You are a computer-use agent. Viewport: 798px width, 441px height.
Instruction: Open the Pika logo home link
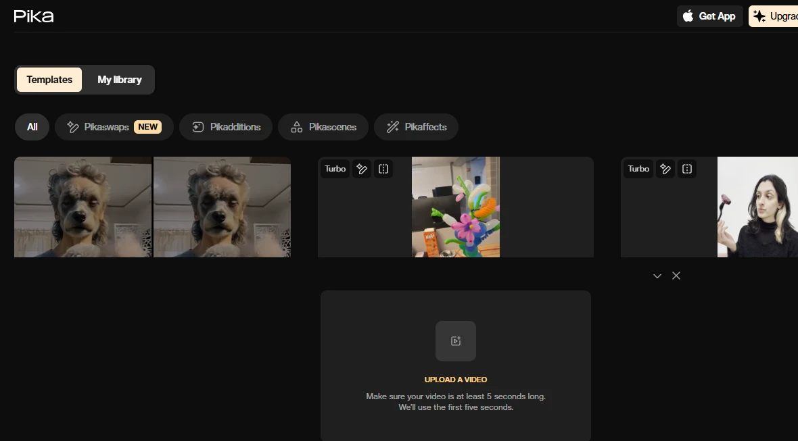coord(33,16)
